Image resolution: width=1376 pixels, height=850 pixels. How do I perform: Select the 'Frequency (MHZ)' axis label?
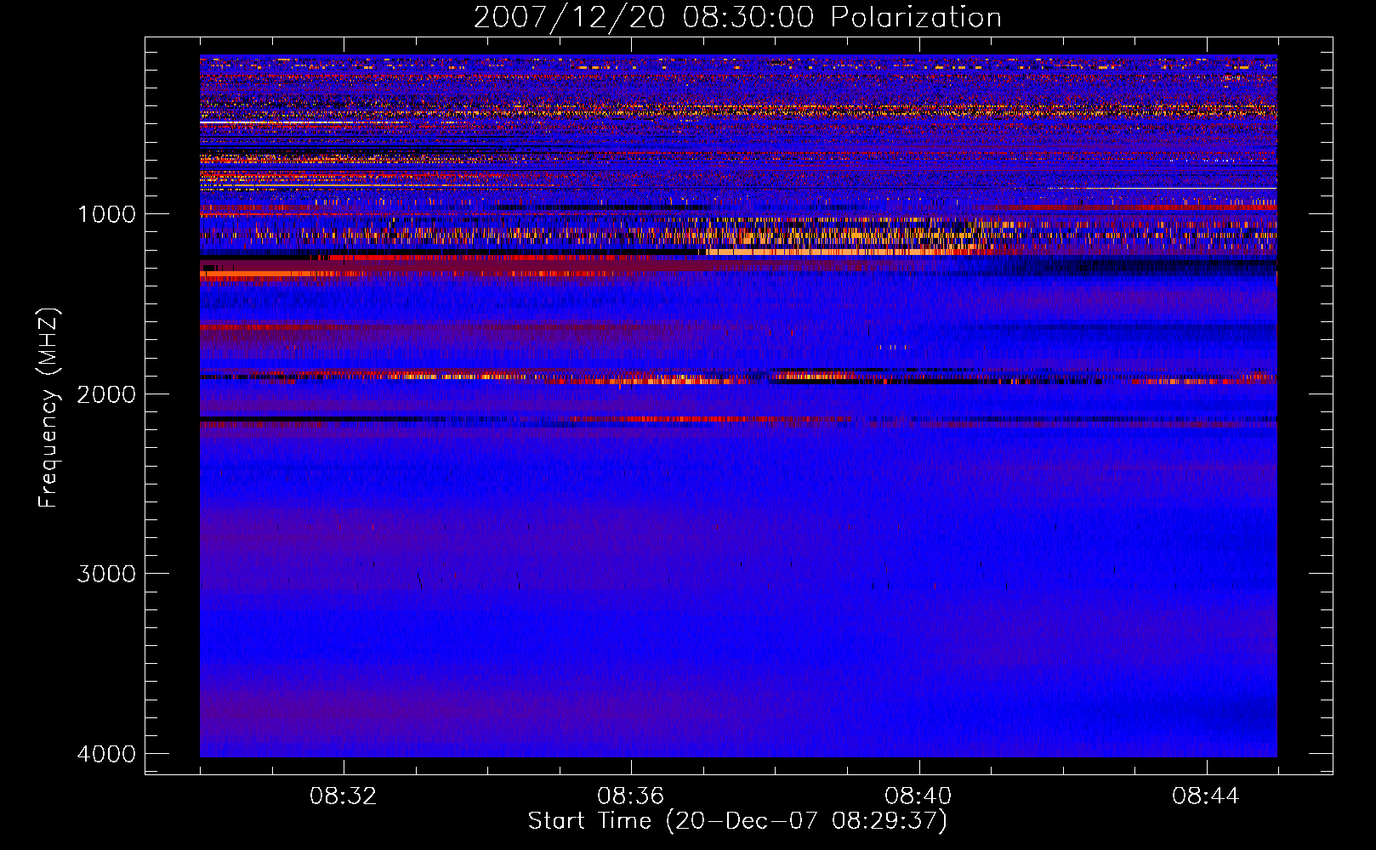pos(49,408)
